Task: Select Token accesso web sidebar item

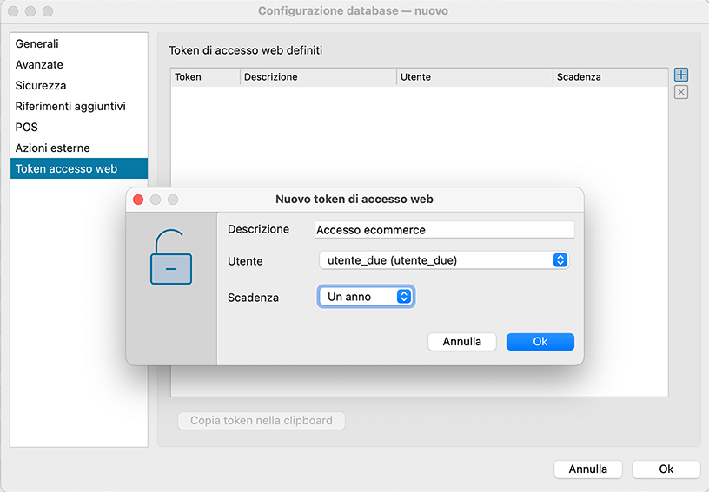Action: [66, 169]
